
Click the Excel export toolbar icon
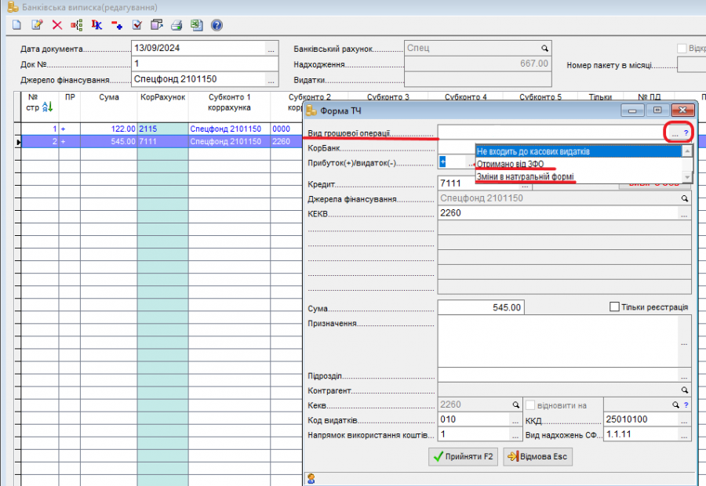pos(196,25)
